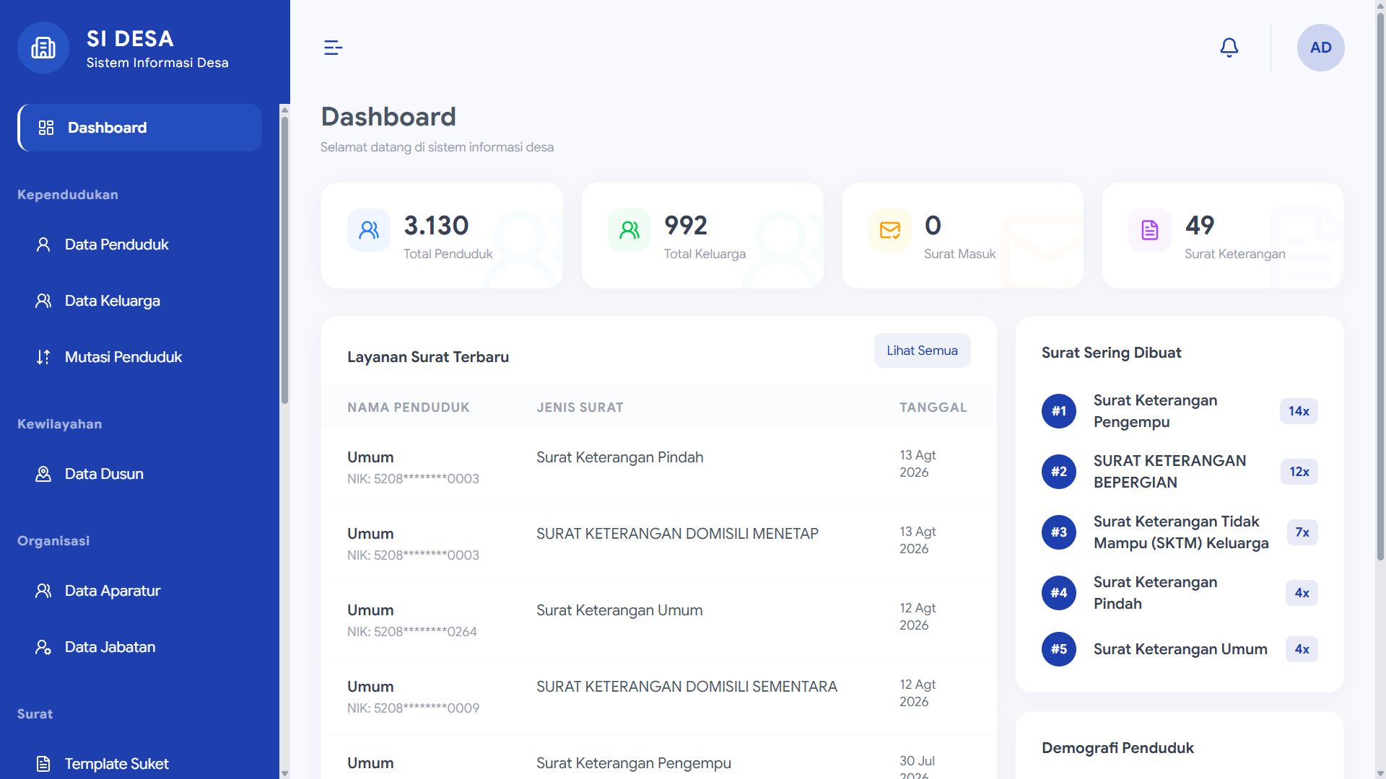
Task: Click the Dashboard grid icon in sidebar
Action: pos(46,128)
